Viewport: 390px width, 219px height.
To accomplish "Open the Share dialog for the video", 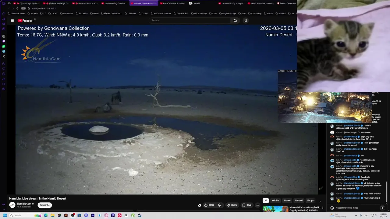I will pyautogui.click(x=232, y=205).
